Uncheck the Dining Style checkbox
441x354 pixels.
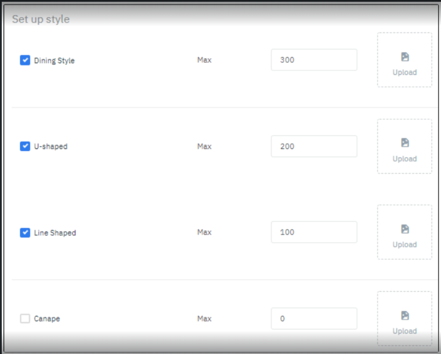[25, 60]
